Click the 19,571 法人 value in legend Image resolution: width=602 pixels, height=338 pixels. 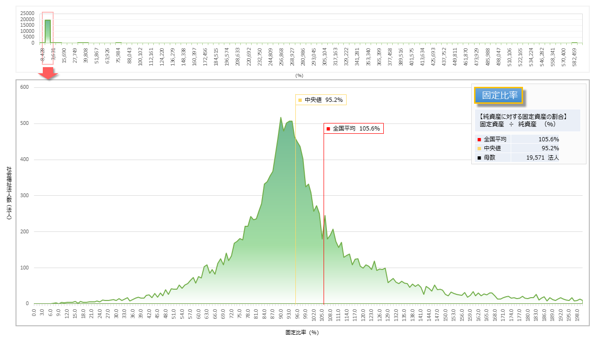coord(543,158)
